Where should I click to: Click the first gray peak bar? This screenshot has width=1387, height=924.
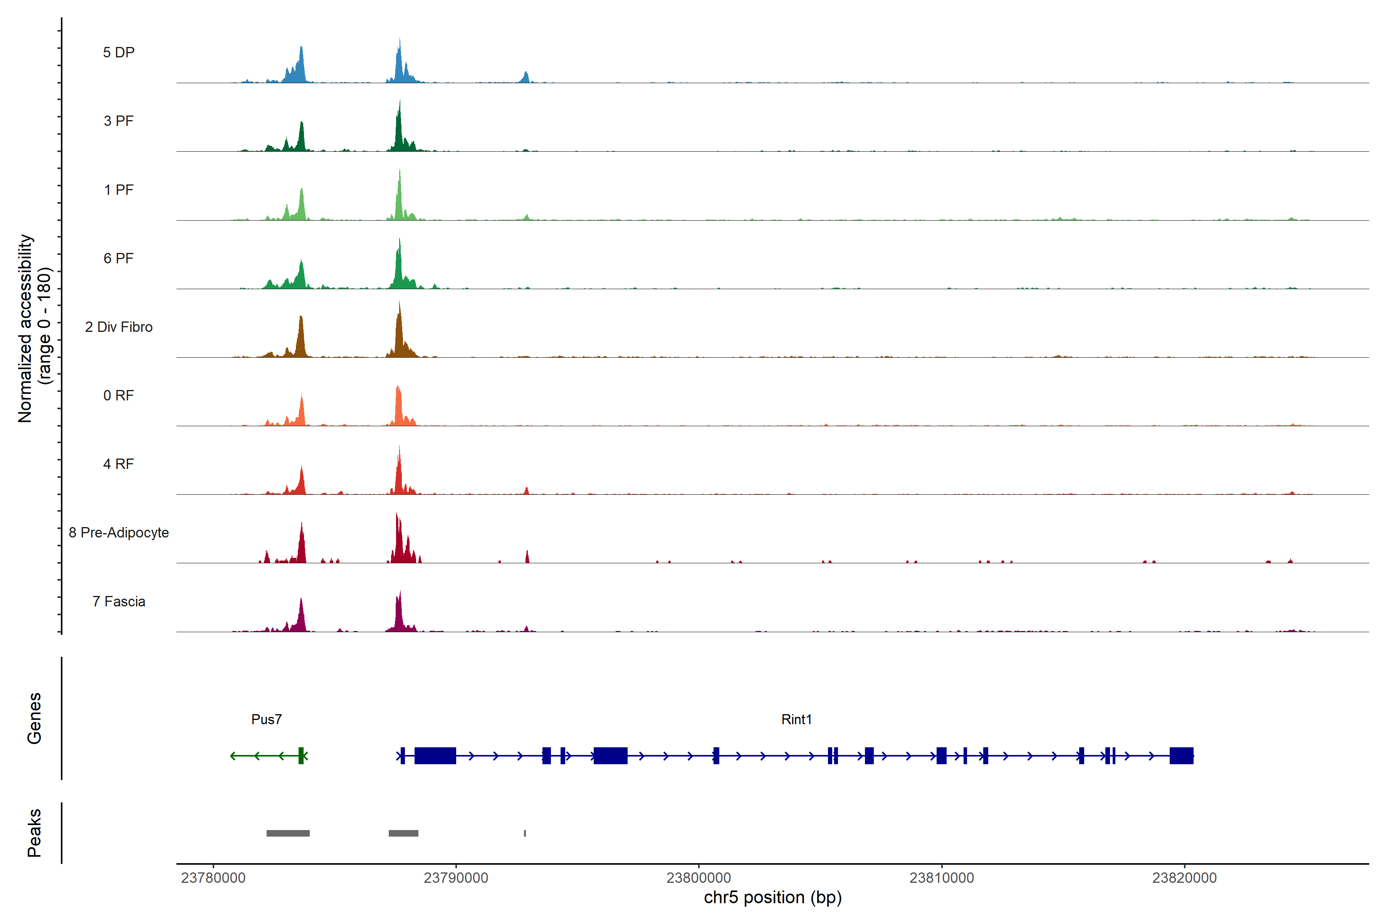click(288, 833)
